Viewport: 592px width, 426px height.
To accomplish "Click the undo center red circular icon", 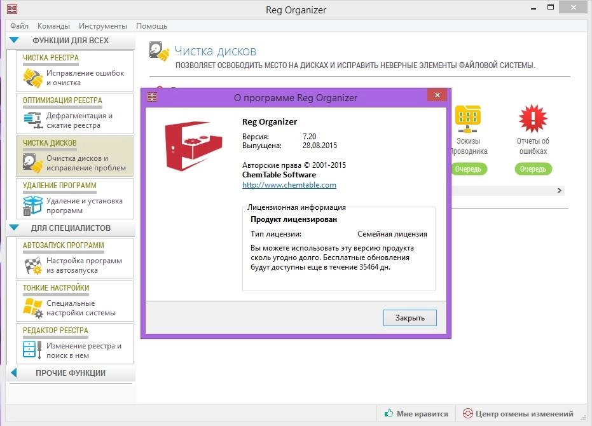I will (x=467, y=413).
